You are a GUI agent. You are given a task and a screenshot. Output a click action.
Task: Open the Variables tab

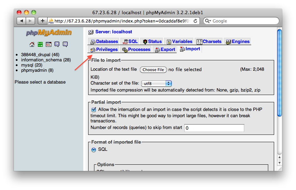(179, 42)
